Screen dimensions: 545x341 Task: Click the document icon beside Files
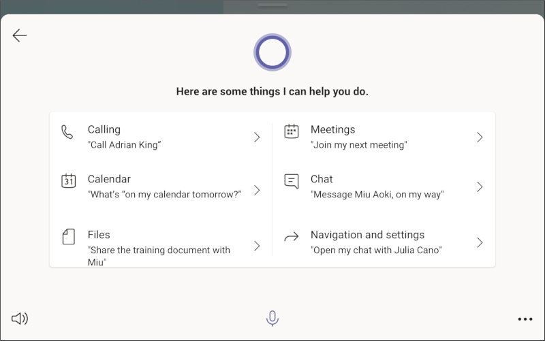point(69,237)
